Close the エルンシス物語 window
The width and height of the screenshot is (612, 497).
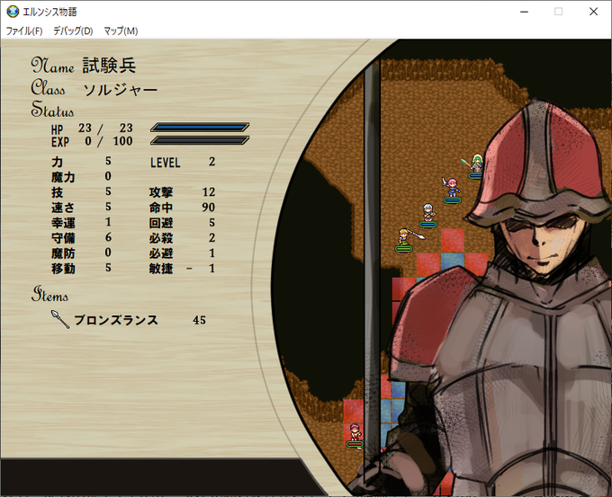tap(593, 12)
